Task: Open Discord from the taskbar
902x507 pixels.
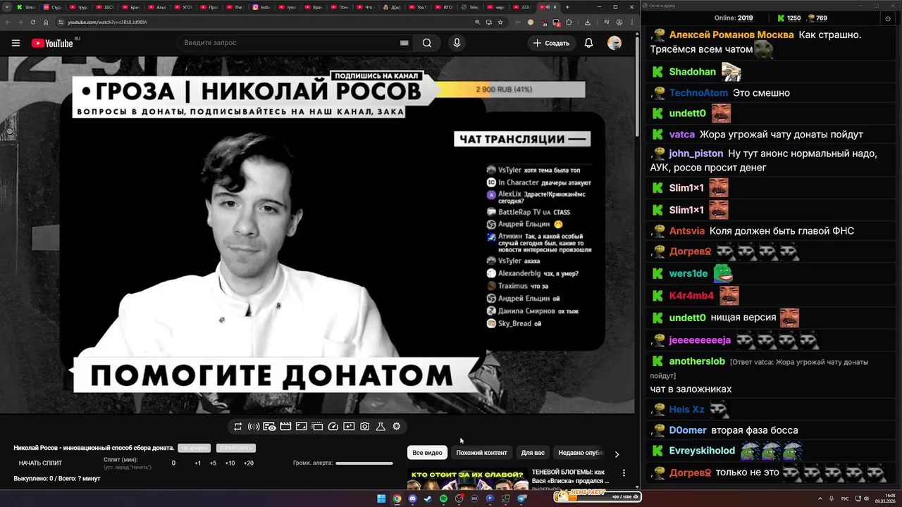Action: pos(412,499)
